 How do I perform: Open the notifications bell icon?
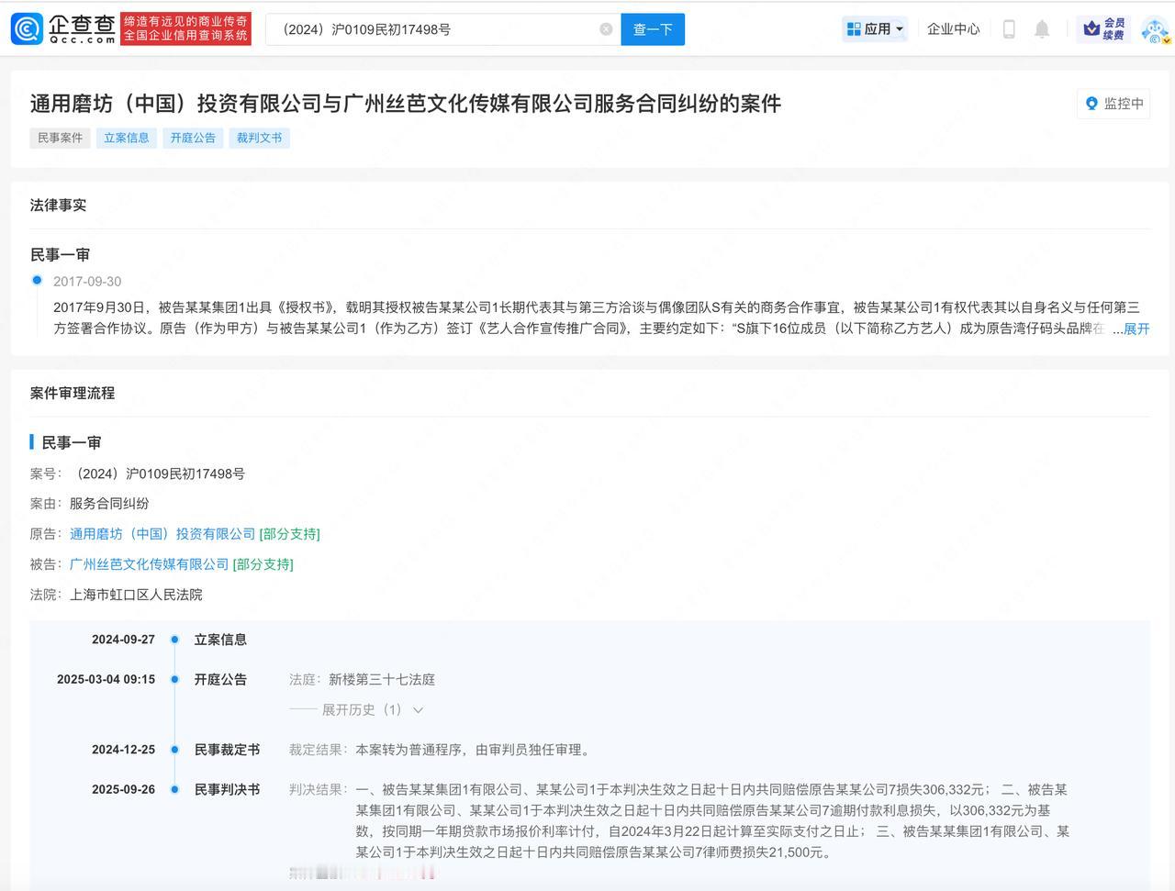pos(1042,29)
